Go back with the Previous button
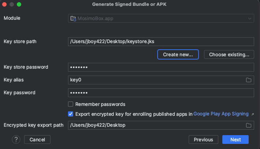The width and height of the screenshot is (260, 149). pyautogui.click(x=203, y=140)
